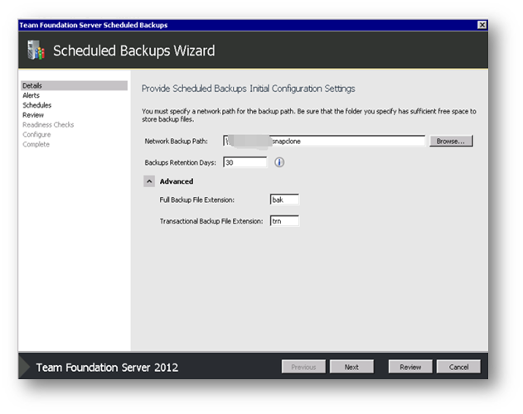Jump to the Review wizard step
The width and height of the screenshot is (523, 414).
tap(33, 115)
